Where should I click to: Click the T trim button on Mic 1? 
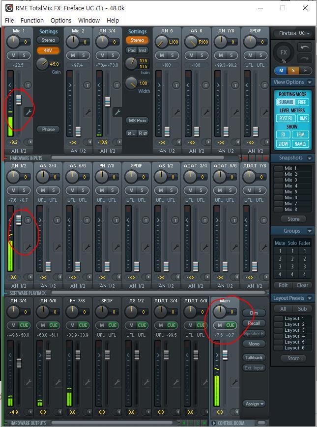click(28, 85)
